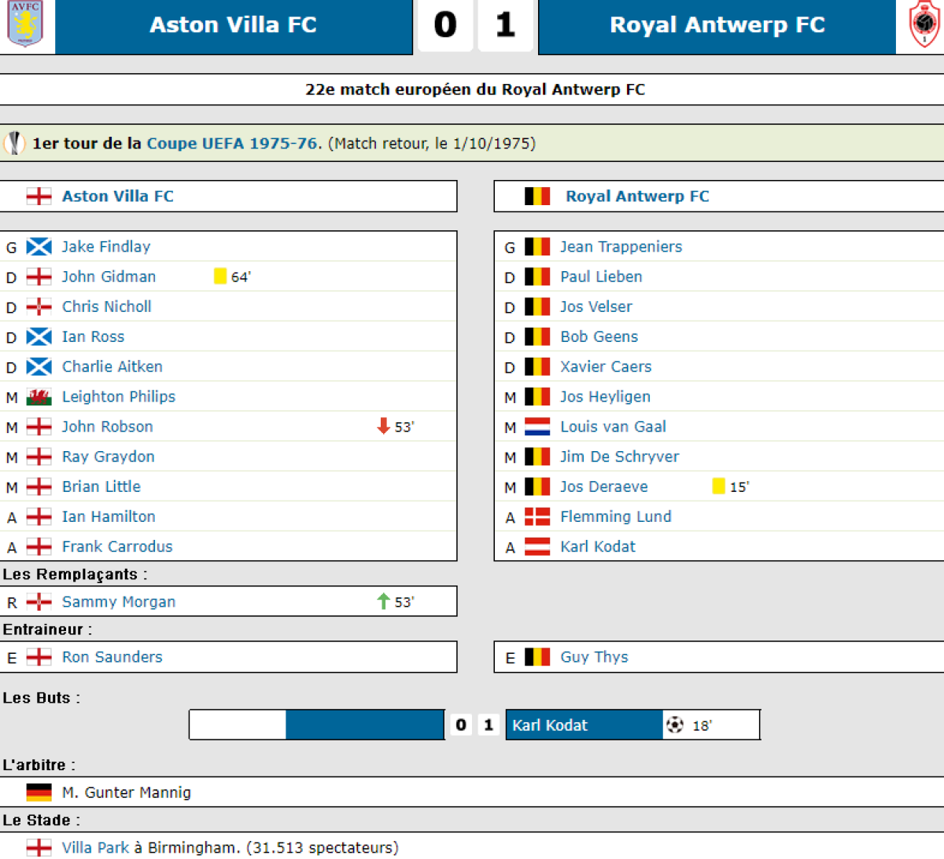Click the Royal Antwerp club crest
944x859 pixels.
[924, 24]
